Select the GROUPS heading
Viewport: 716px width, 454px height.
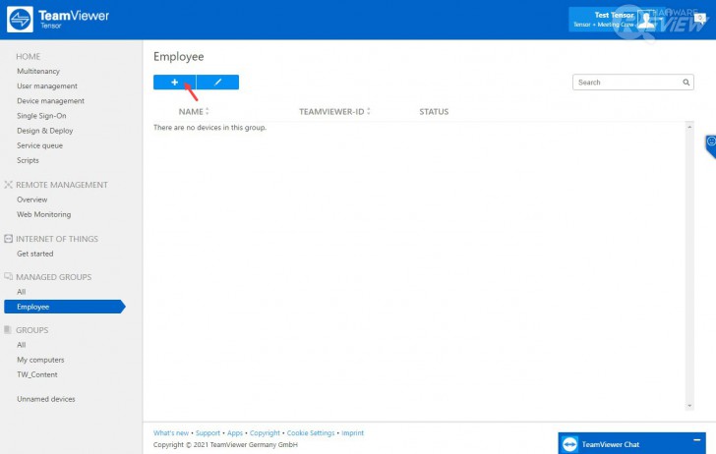31,330
